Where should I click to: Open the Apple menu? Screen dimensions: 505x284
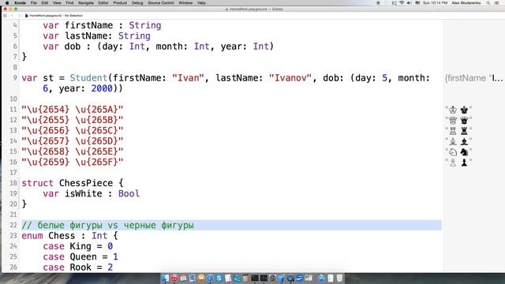tap(7, 3)
